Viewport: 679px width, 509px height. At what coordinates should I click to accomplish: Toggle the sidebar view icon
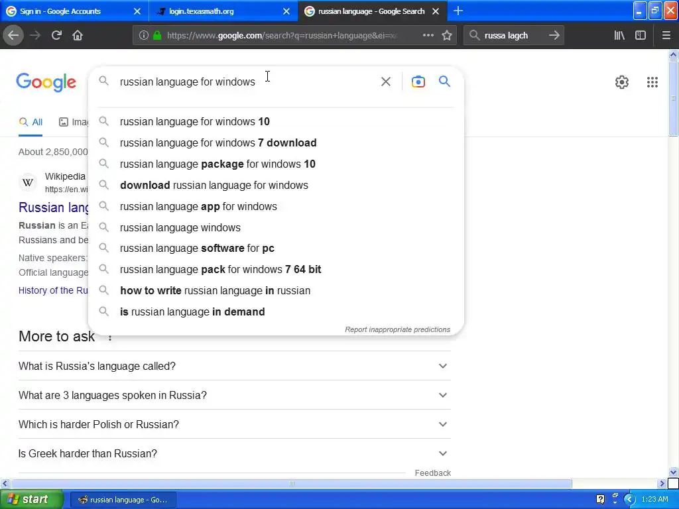(641, 36)
